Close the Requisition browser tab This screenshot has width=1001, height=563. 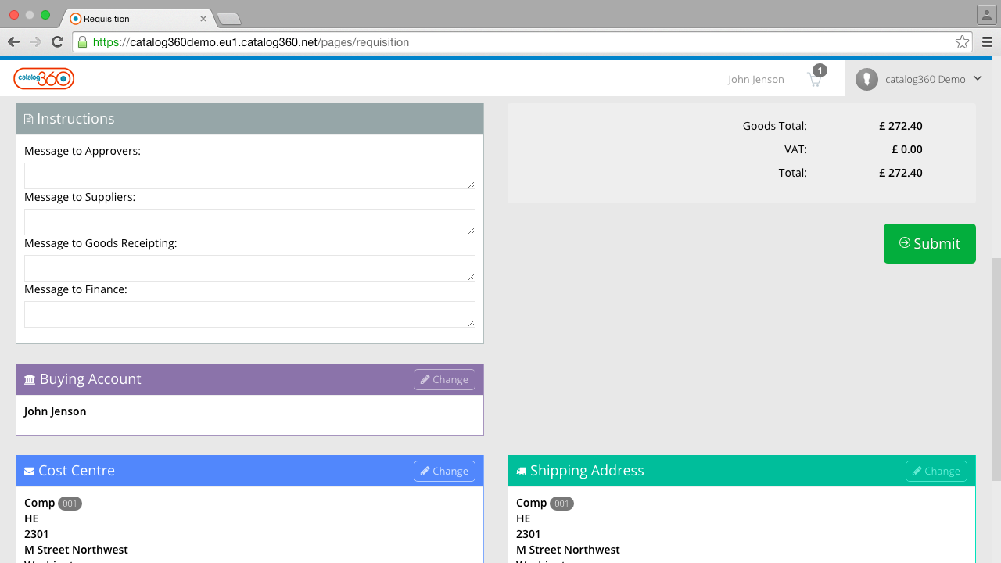click(203, 19)
